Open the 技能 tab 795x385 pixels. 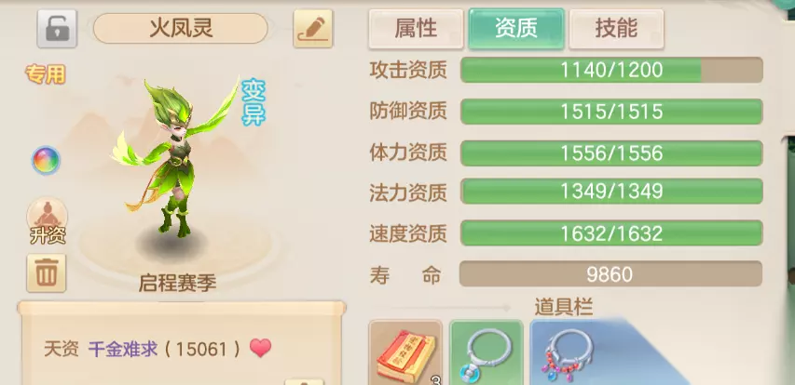(616, 29)
